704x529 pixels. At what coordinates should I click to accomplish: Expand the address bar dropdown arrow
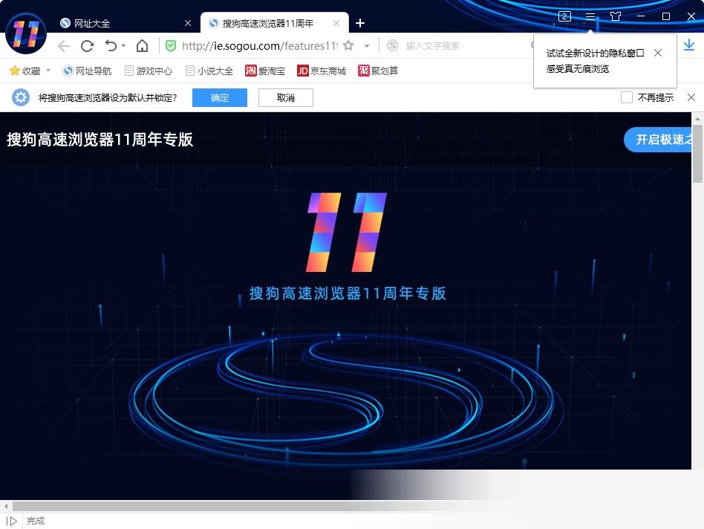pyautogui.click(x=367, y=46)
